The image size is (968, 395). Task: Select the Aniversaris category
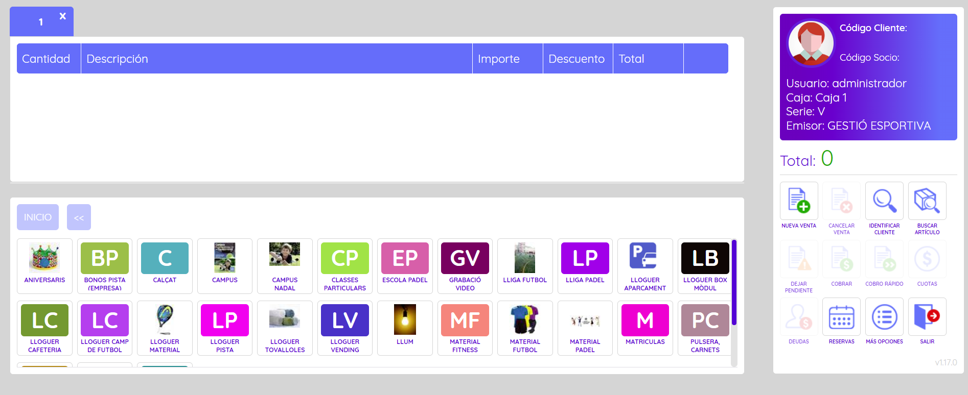click(x=44, y=266)
